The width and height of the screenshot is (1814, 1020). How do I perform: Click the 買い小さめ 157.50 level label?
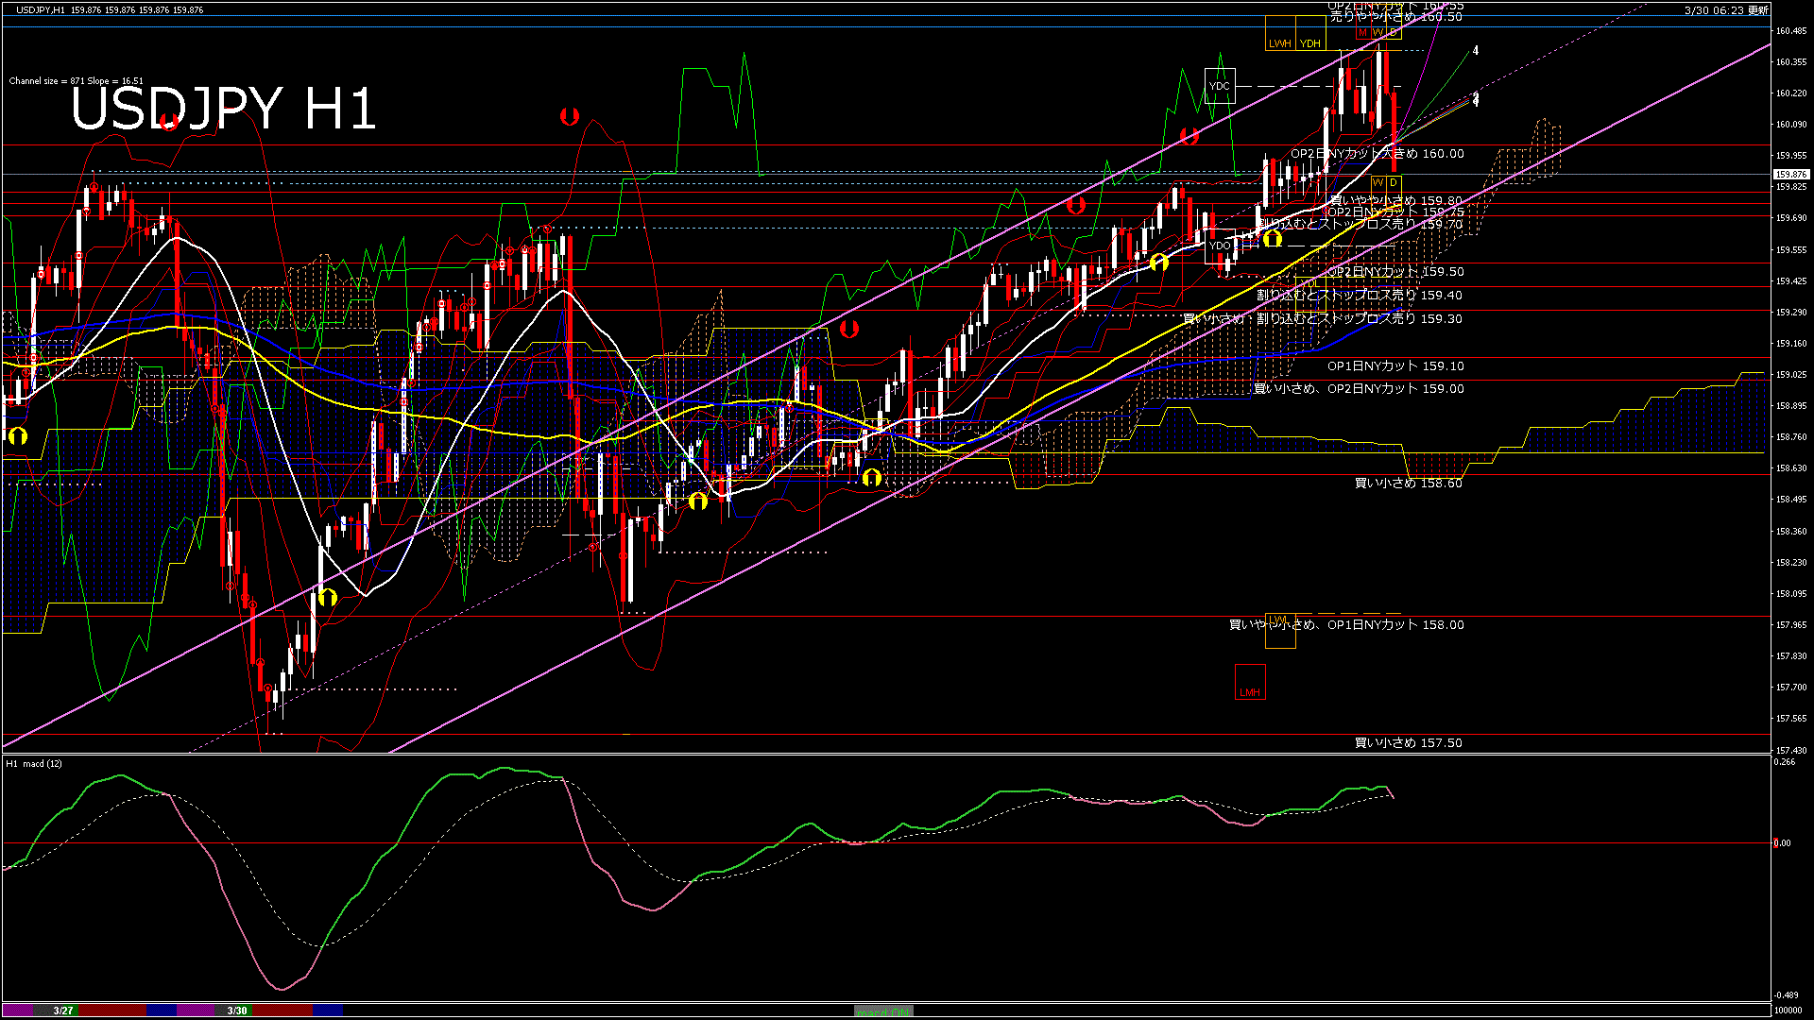1408,743
